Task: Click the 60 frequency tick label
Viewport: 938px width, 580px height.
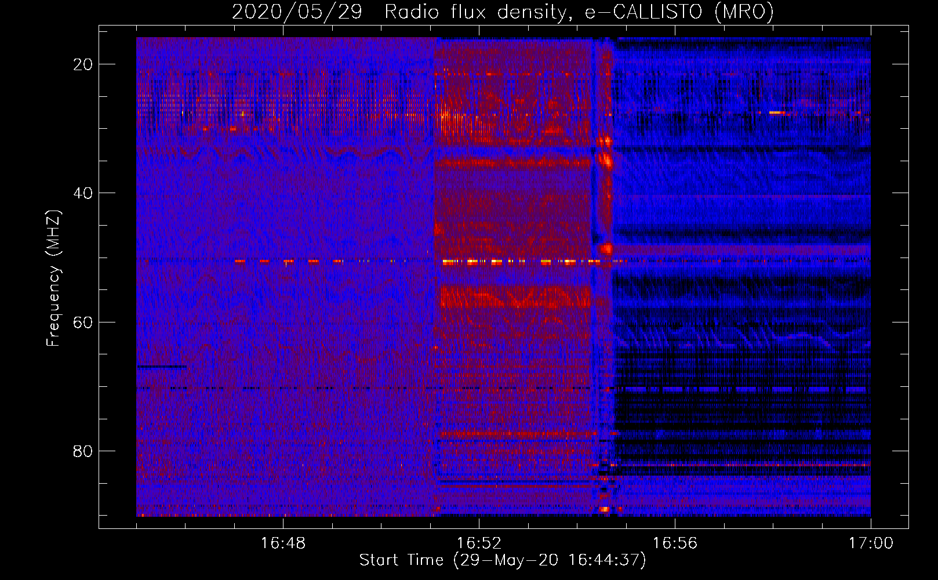Action: coord(83,322)
